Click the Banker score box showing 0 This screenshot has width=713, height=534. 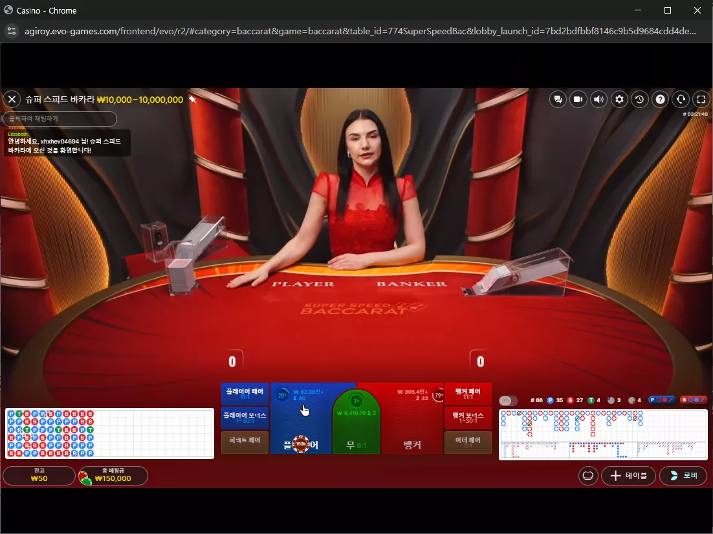point(480,361)
